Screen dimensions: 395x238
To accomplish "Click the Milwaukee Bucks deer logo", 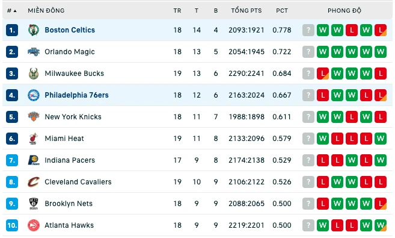I will (x=34, y=74).
